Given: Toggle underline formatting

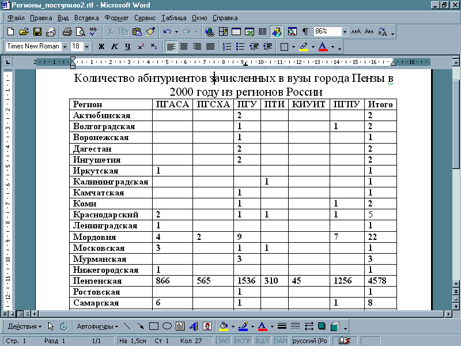Looking at the screenshot, I should click(x=127, y=47).
